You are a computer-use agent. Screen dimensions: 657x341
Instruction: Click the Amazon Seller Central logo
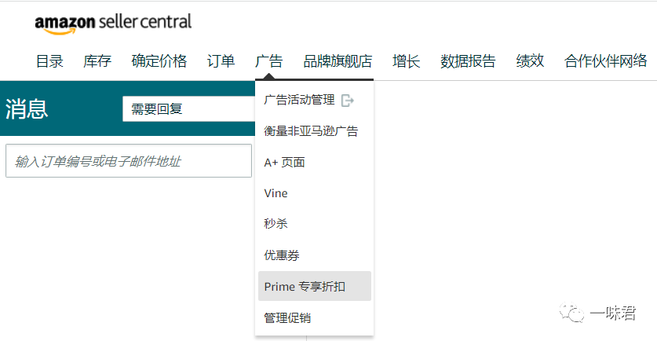pos(113,23)
